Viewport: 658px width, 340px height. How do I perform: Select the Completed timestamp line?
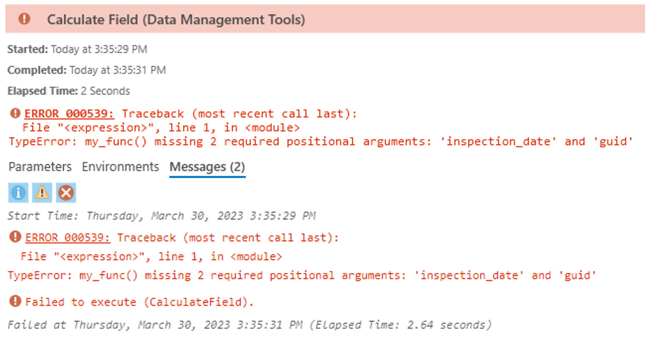[86, 70]
